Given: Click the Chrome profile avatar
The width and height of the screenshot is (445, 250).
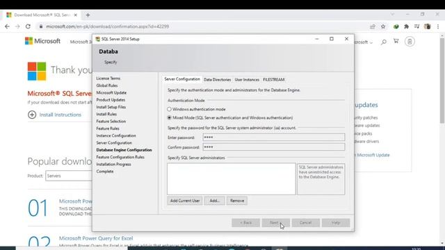Looking at the screenshot, I should coord(428,26).
